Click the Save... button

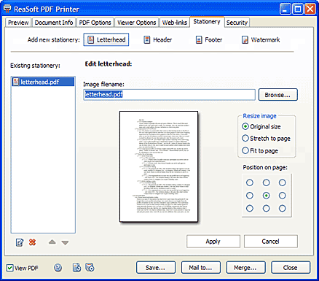pyautogui.click(x=156, y=268)
